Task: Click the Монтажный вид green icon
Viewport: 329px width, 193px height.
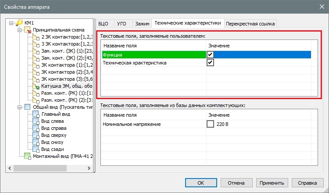Action: (x=28, y=157)
